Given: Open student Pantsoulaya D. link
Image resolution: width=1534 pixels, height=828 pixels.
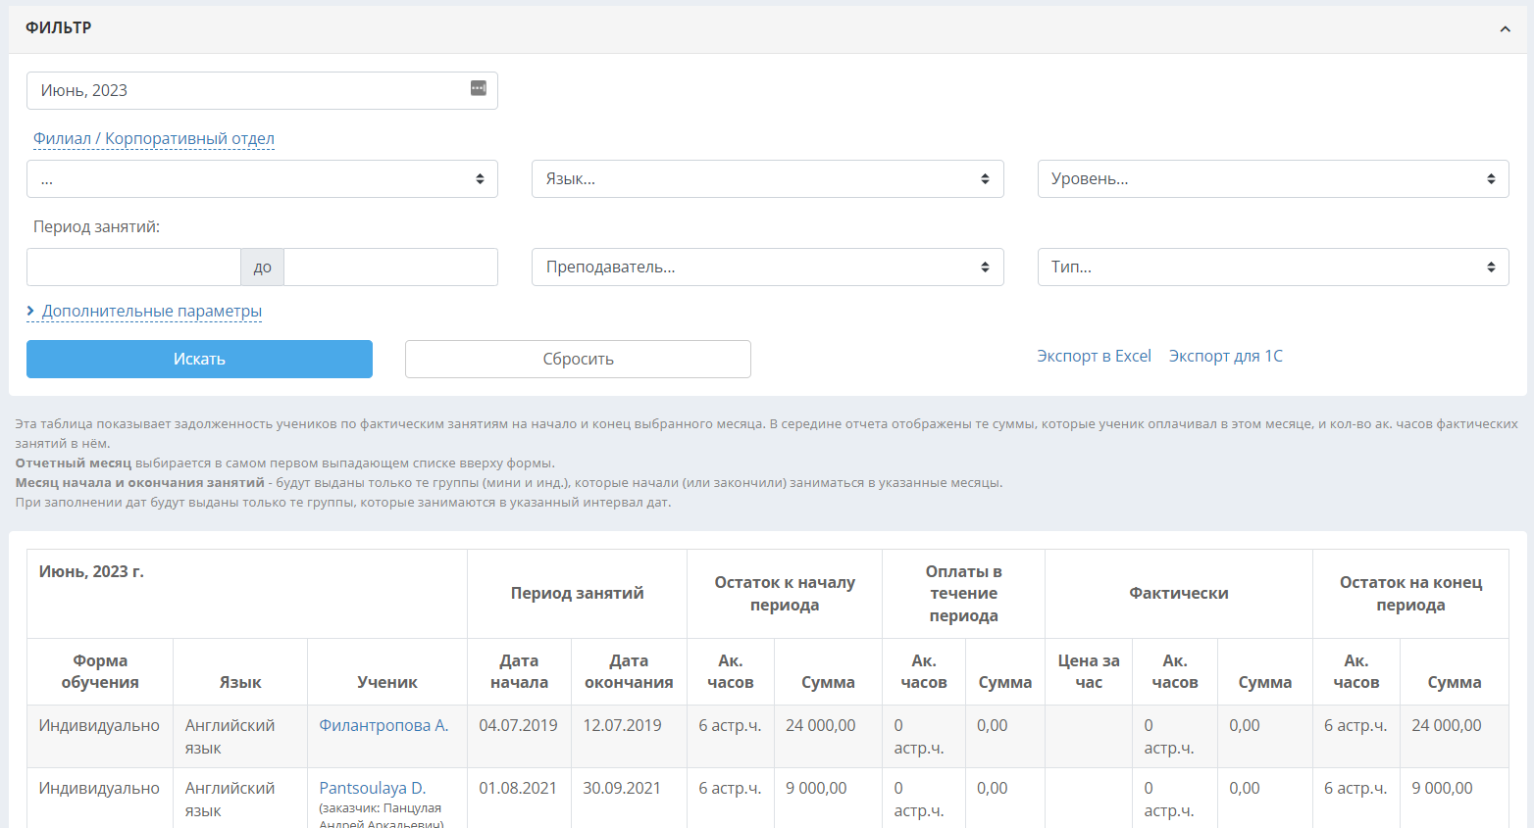Looking at the screenshot, I should (x=372, y=788).
